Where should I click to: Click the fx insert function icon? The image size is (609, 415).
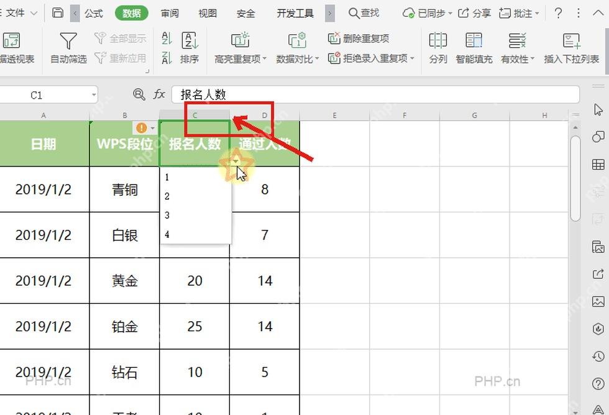click(159, 94)
